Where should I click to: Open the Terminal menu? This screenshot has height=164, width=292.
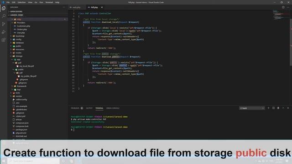(x=49, y=2)
